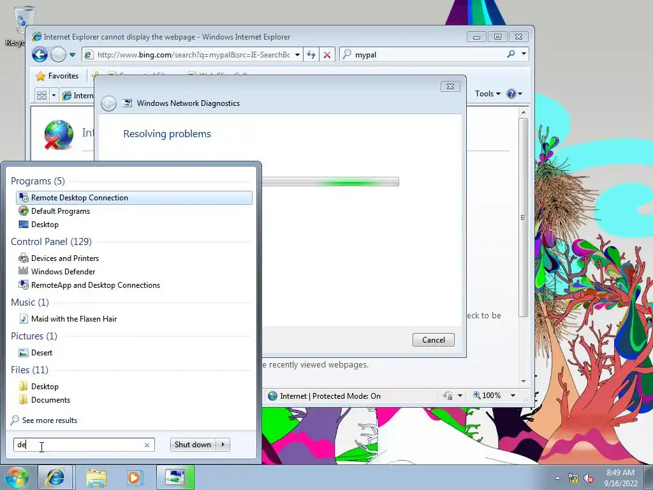Close the Windows Network Diagnostics dialog

tap(450, 86)
